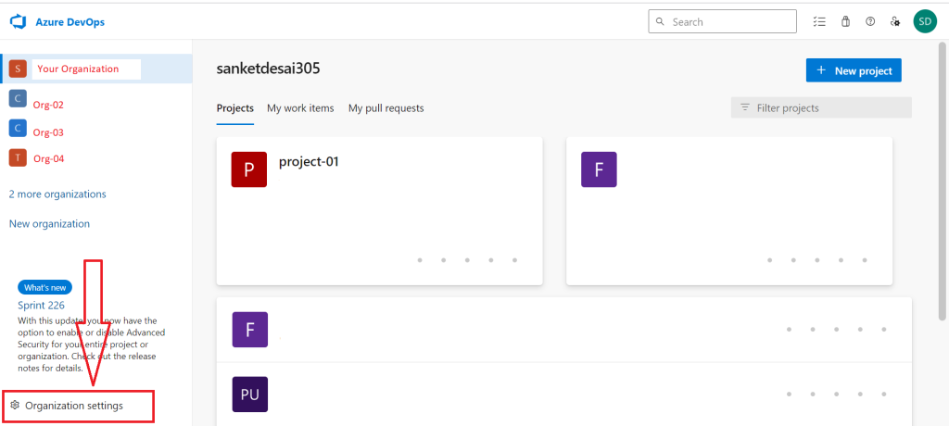Click the project-01 red P icon

pos(249,170)
